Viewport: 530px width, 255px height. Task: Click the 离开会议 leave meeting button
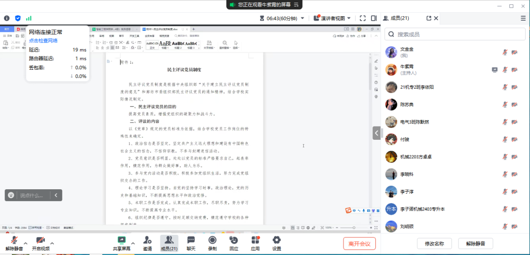tap(359, 243)
